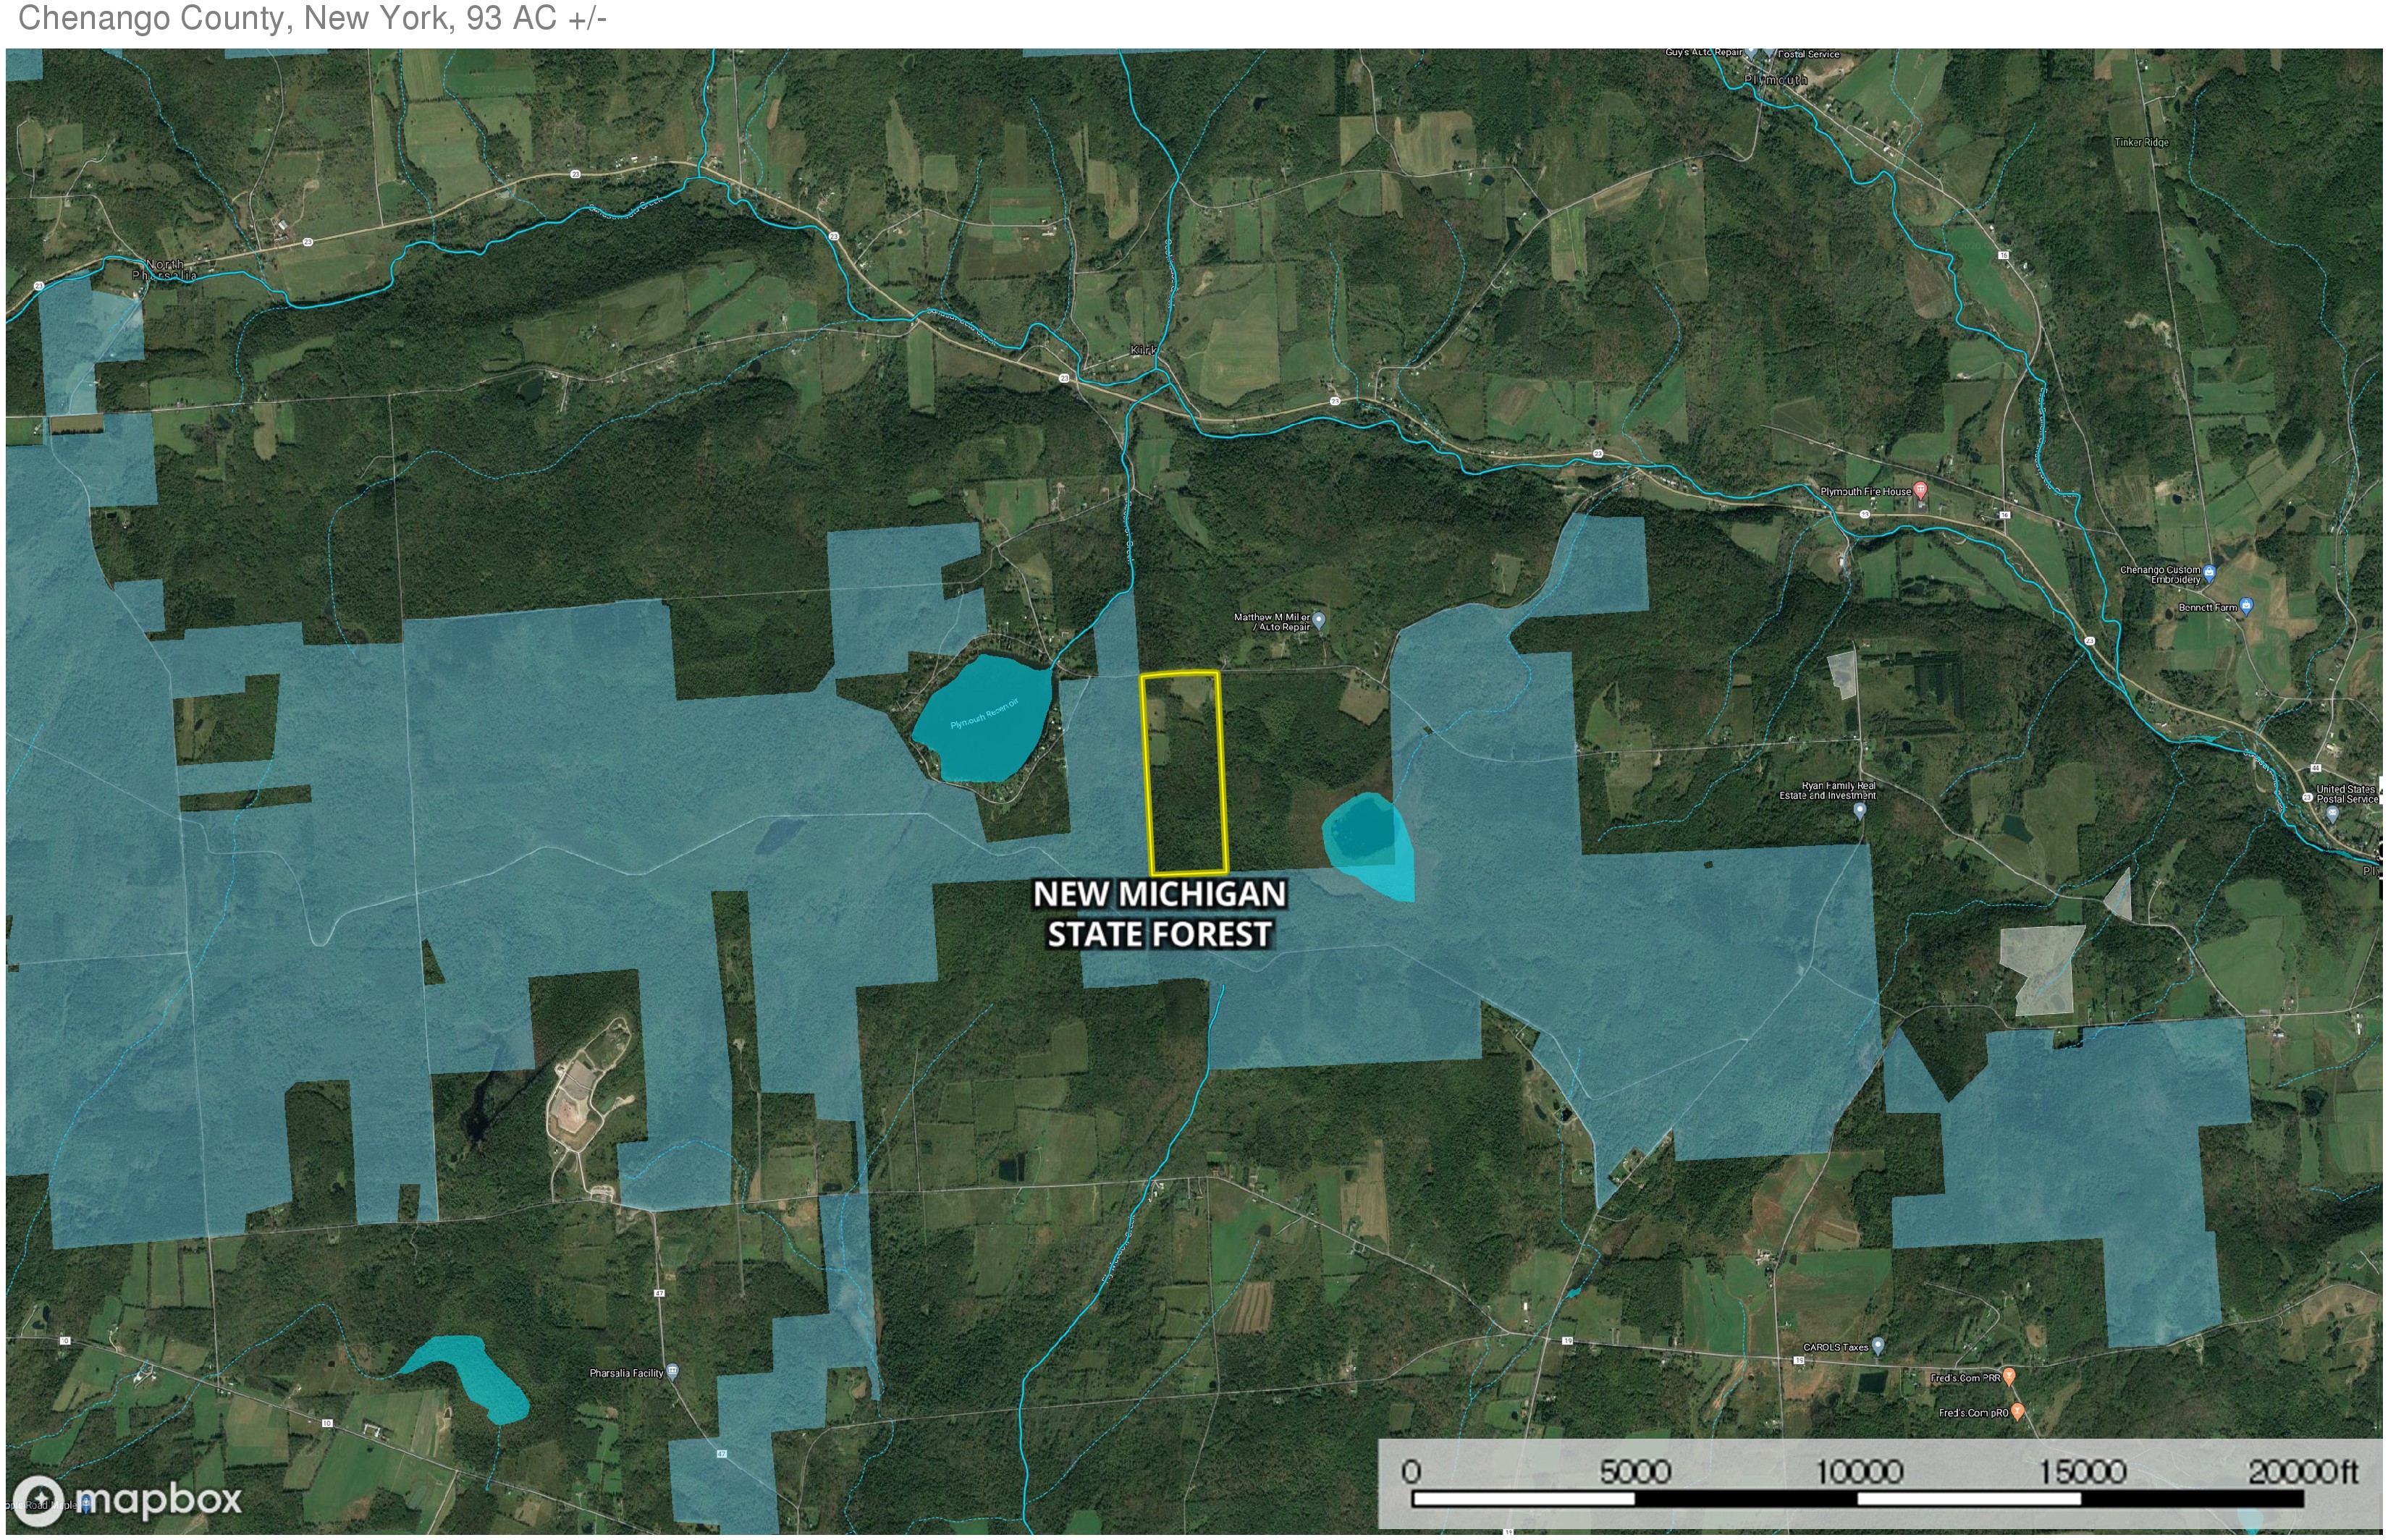Click the Fred's.Com PRR orange marker

coord(2009,1377)
